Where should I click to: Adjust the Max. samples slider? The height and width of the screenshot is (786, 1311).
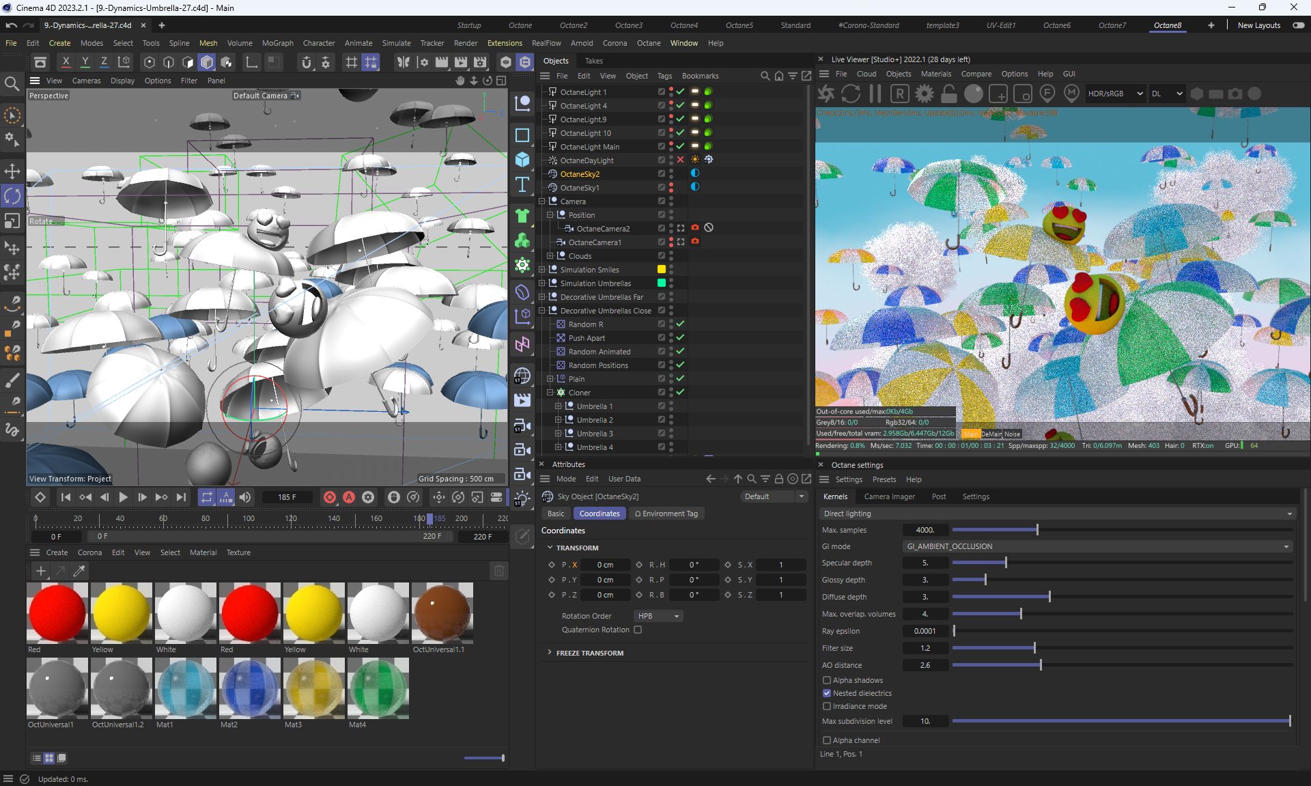pyautogui.click(x=1037, y=530)
